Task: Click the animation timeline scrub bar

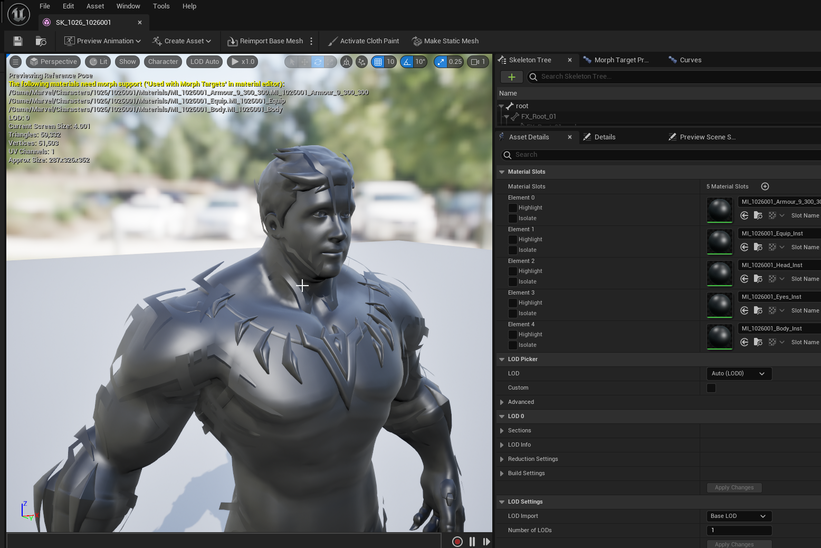Action: pos(224,541)
